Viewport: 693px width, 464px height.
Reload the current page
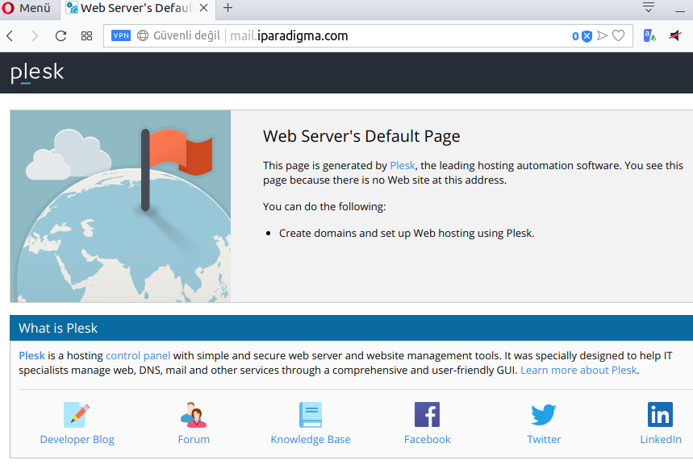coord(61,35)
